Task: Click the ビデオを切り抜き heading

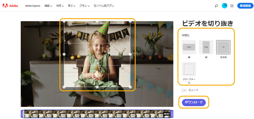Action: click(208, 24)
